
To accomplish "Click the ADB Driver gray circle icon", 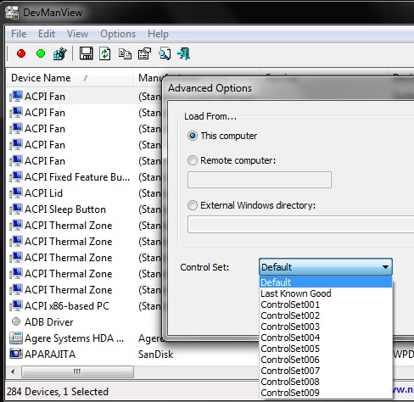I will (x=16, y=321).
